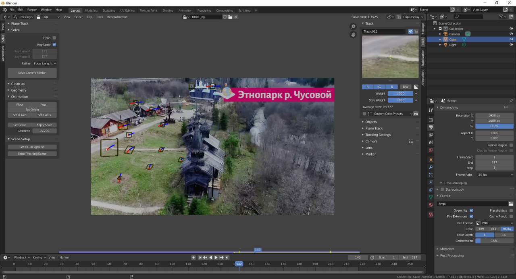The image size is (516, 279).
Task: Toggle the Track.012 enabled eye button
Action: tap(411, 31)
